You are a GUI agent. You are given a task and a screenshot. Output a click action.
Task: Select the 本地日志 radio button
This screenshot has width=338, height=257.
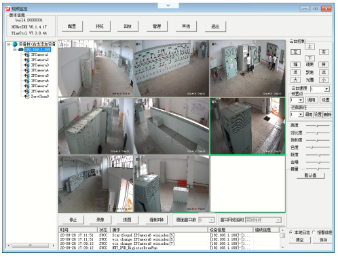tap(291, 233)
